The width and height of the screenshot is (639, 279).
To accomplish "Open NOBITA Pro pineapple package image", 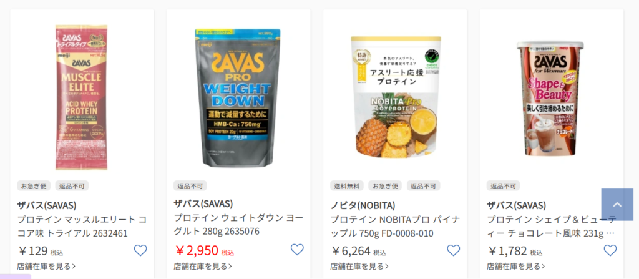I will point(395,97).
